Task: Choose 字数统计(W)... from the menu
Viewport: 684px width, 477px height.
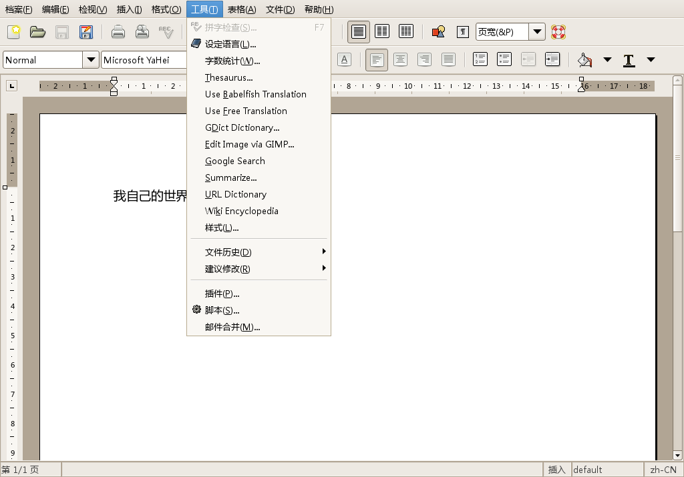Action: pyautogui.click(x=259, y=61)
